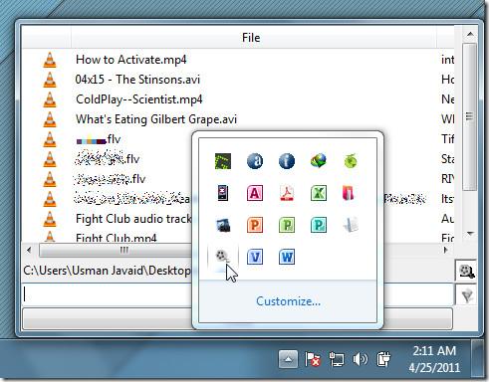Screen dimensions: 489x382
Task: Open the Adobe PDF icon in tray popup
Action: tap(287, 193)
